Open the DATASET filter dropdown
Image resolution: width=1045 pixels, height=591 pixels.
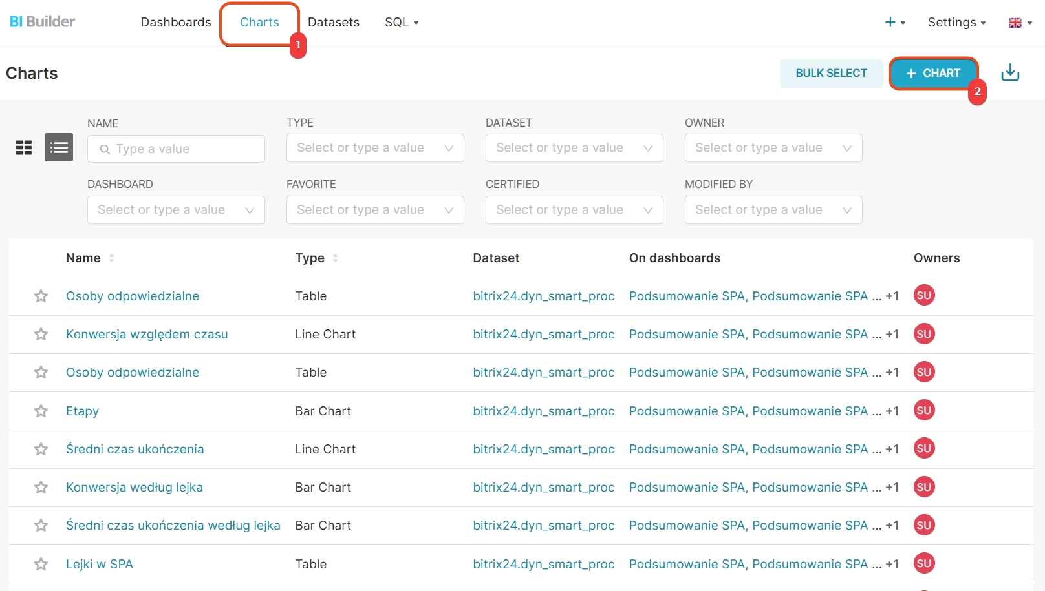pyautogui.click(x=574, y=148)
